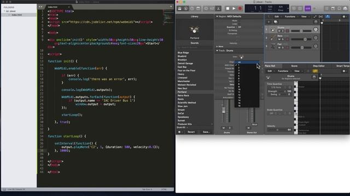Image resolution: width=350 pixels, height=196 pixels.
Task: Add a new track with plus button
Action: pyautogui.click(x=269, y=22)
